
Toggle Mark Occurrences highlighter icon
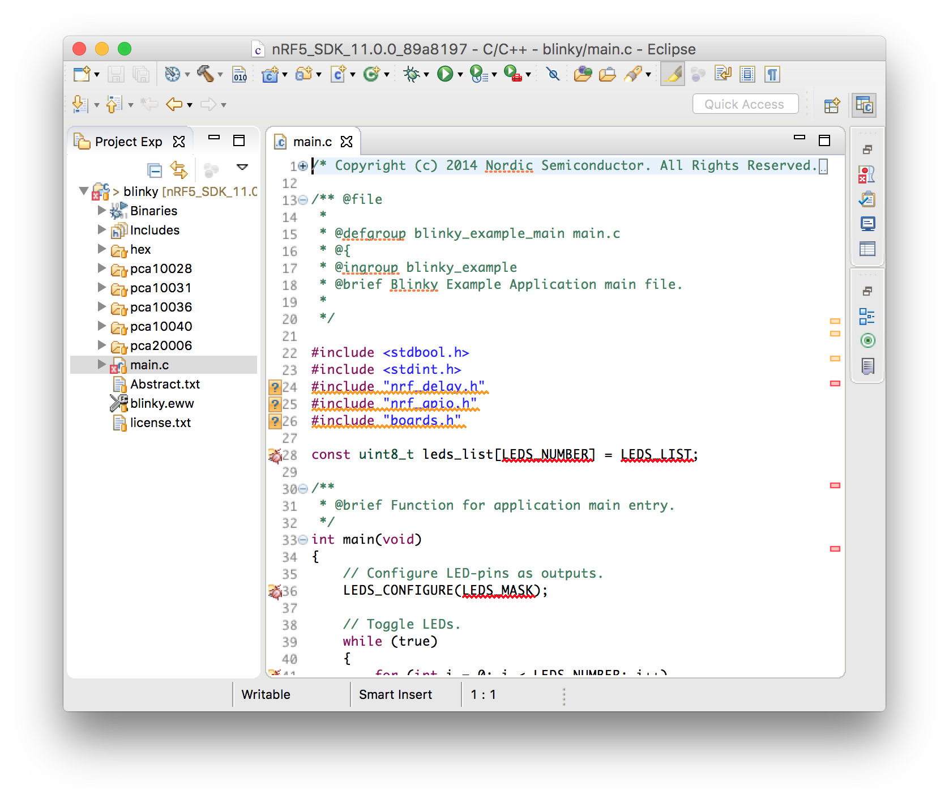pyautogui.click(x=673, y=74)
